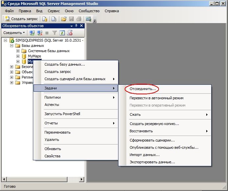Click the Задачи context menu item
The image size is (228, 191).
pyautogui.click(x=76, y=88)
